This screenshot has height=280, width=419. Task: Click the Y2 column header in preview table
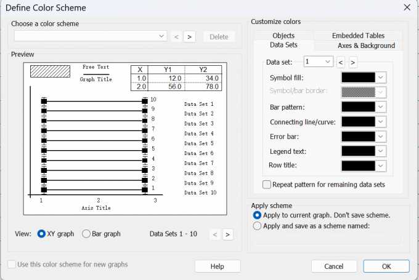point(203,70)
